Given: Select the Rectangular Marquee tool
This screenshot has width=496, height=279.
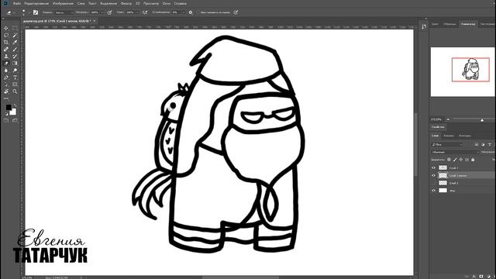Looking at the screenshot, I should pyautogui.click(x=15, y=28).
